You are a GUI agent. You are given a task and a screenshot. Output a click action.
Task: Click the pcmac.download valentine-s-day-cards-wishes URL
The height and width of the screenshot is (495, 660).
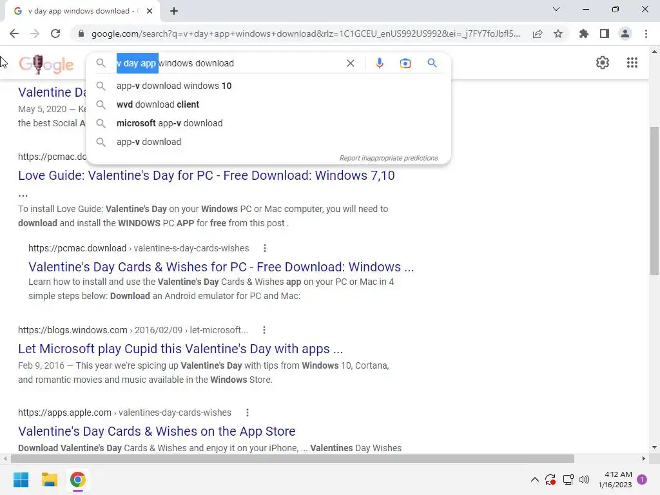point(139,248)
